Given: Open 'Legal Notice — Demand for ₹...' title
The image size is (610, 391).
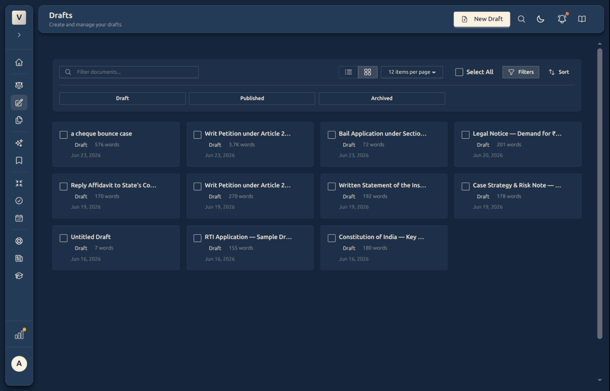Looking at the screenshot, I should coord(517,134).
